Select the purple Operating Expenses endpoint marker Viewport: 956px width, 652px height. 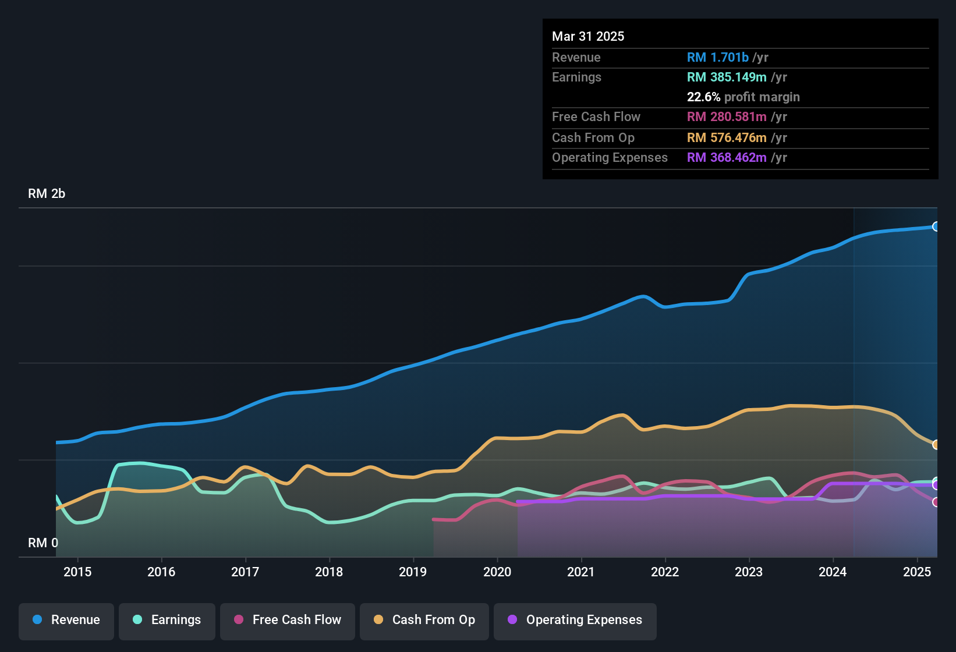pyautogui.click(x=936, y=485)
